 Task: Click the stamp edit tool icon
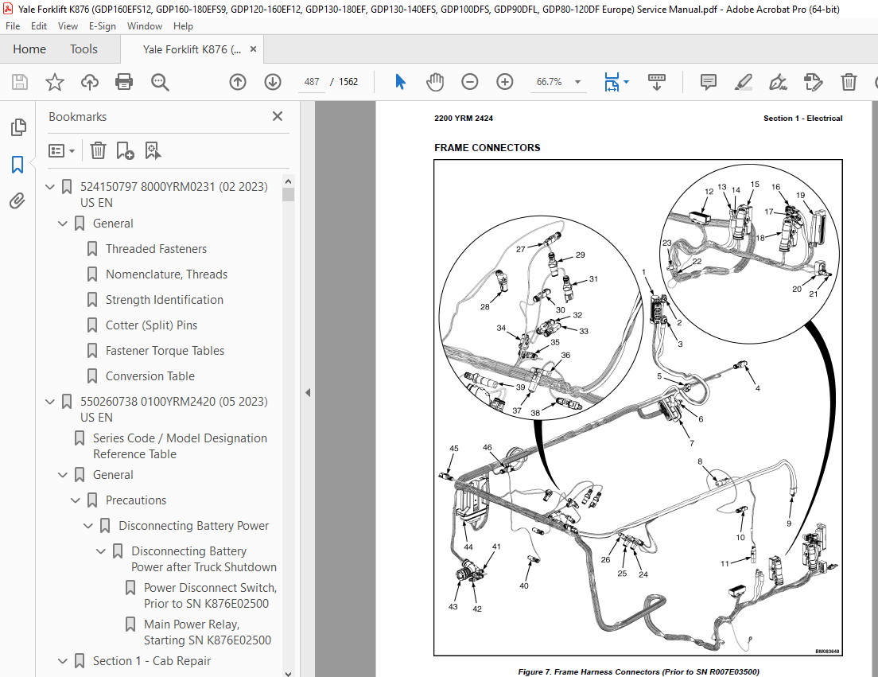[813, 82]
